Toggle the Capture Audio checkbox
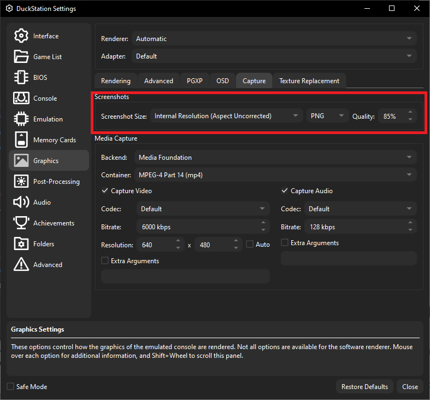Screen dimensions: 430x400 (285, 190)
